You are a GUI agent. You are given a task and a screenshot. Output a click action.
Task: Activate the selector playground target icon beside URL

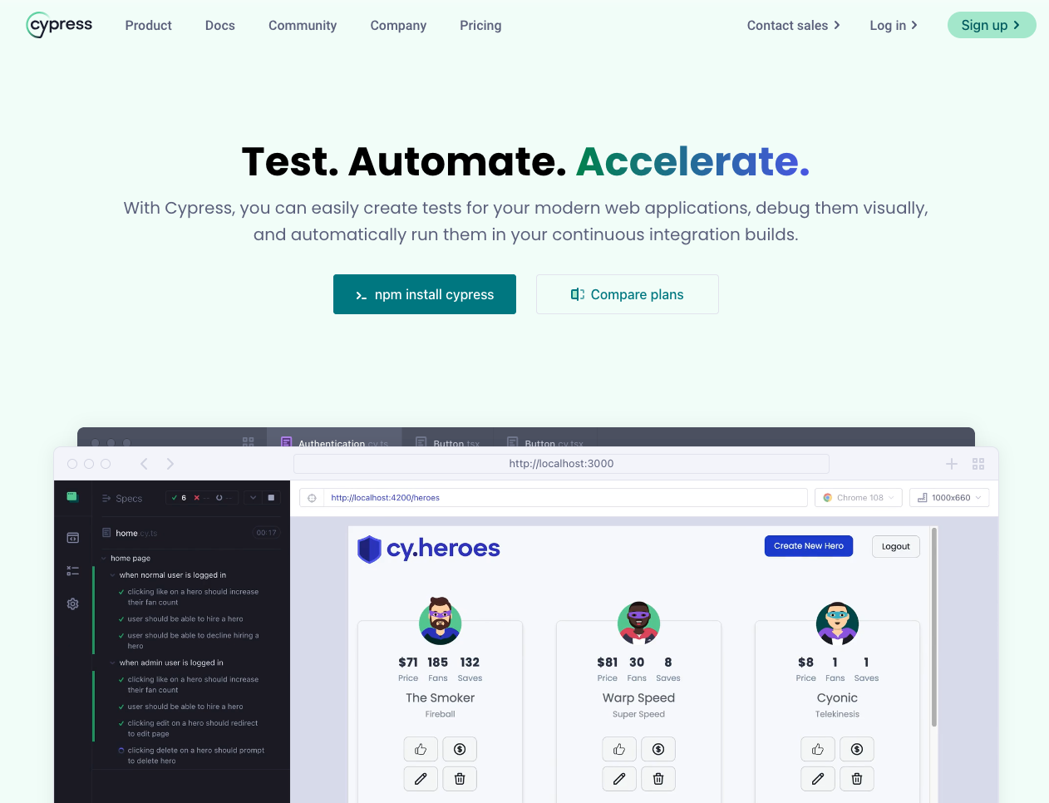(312, 498)
